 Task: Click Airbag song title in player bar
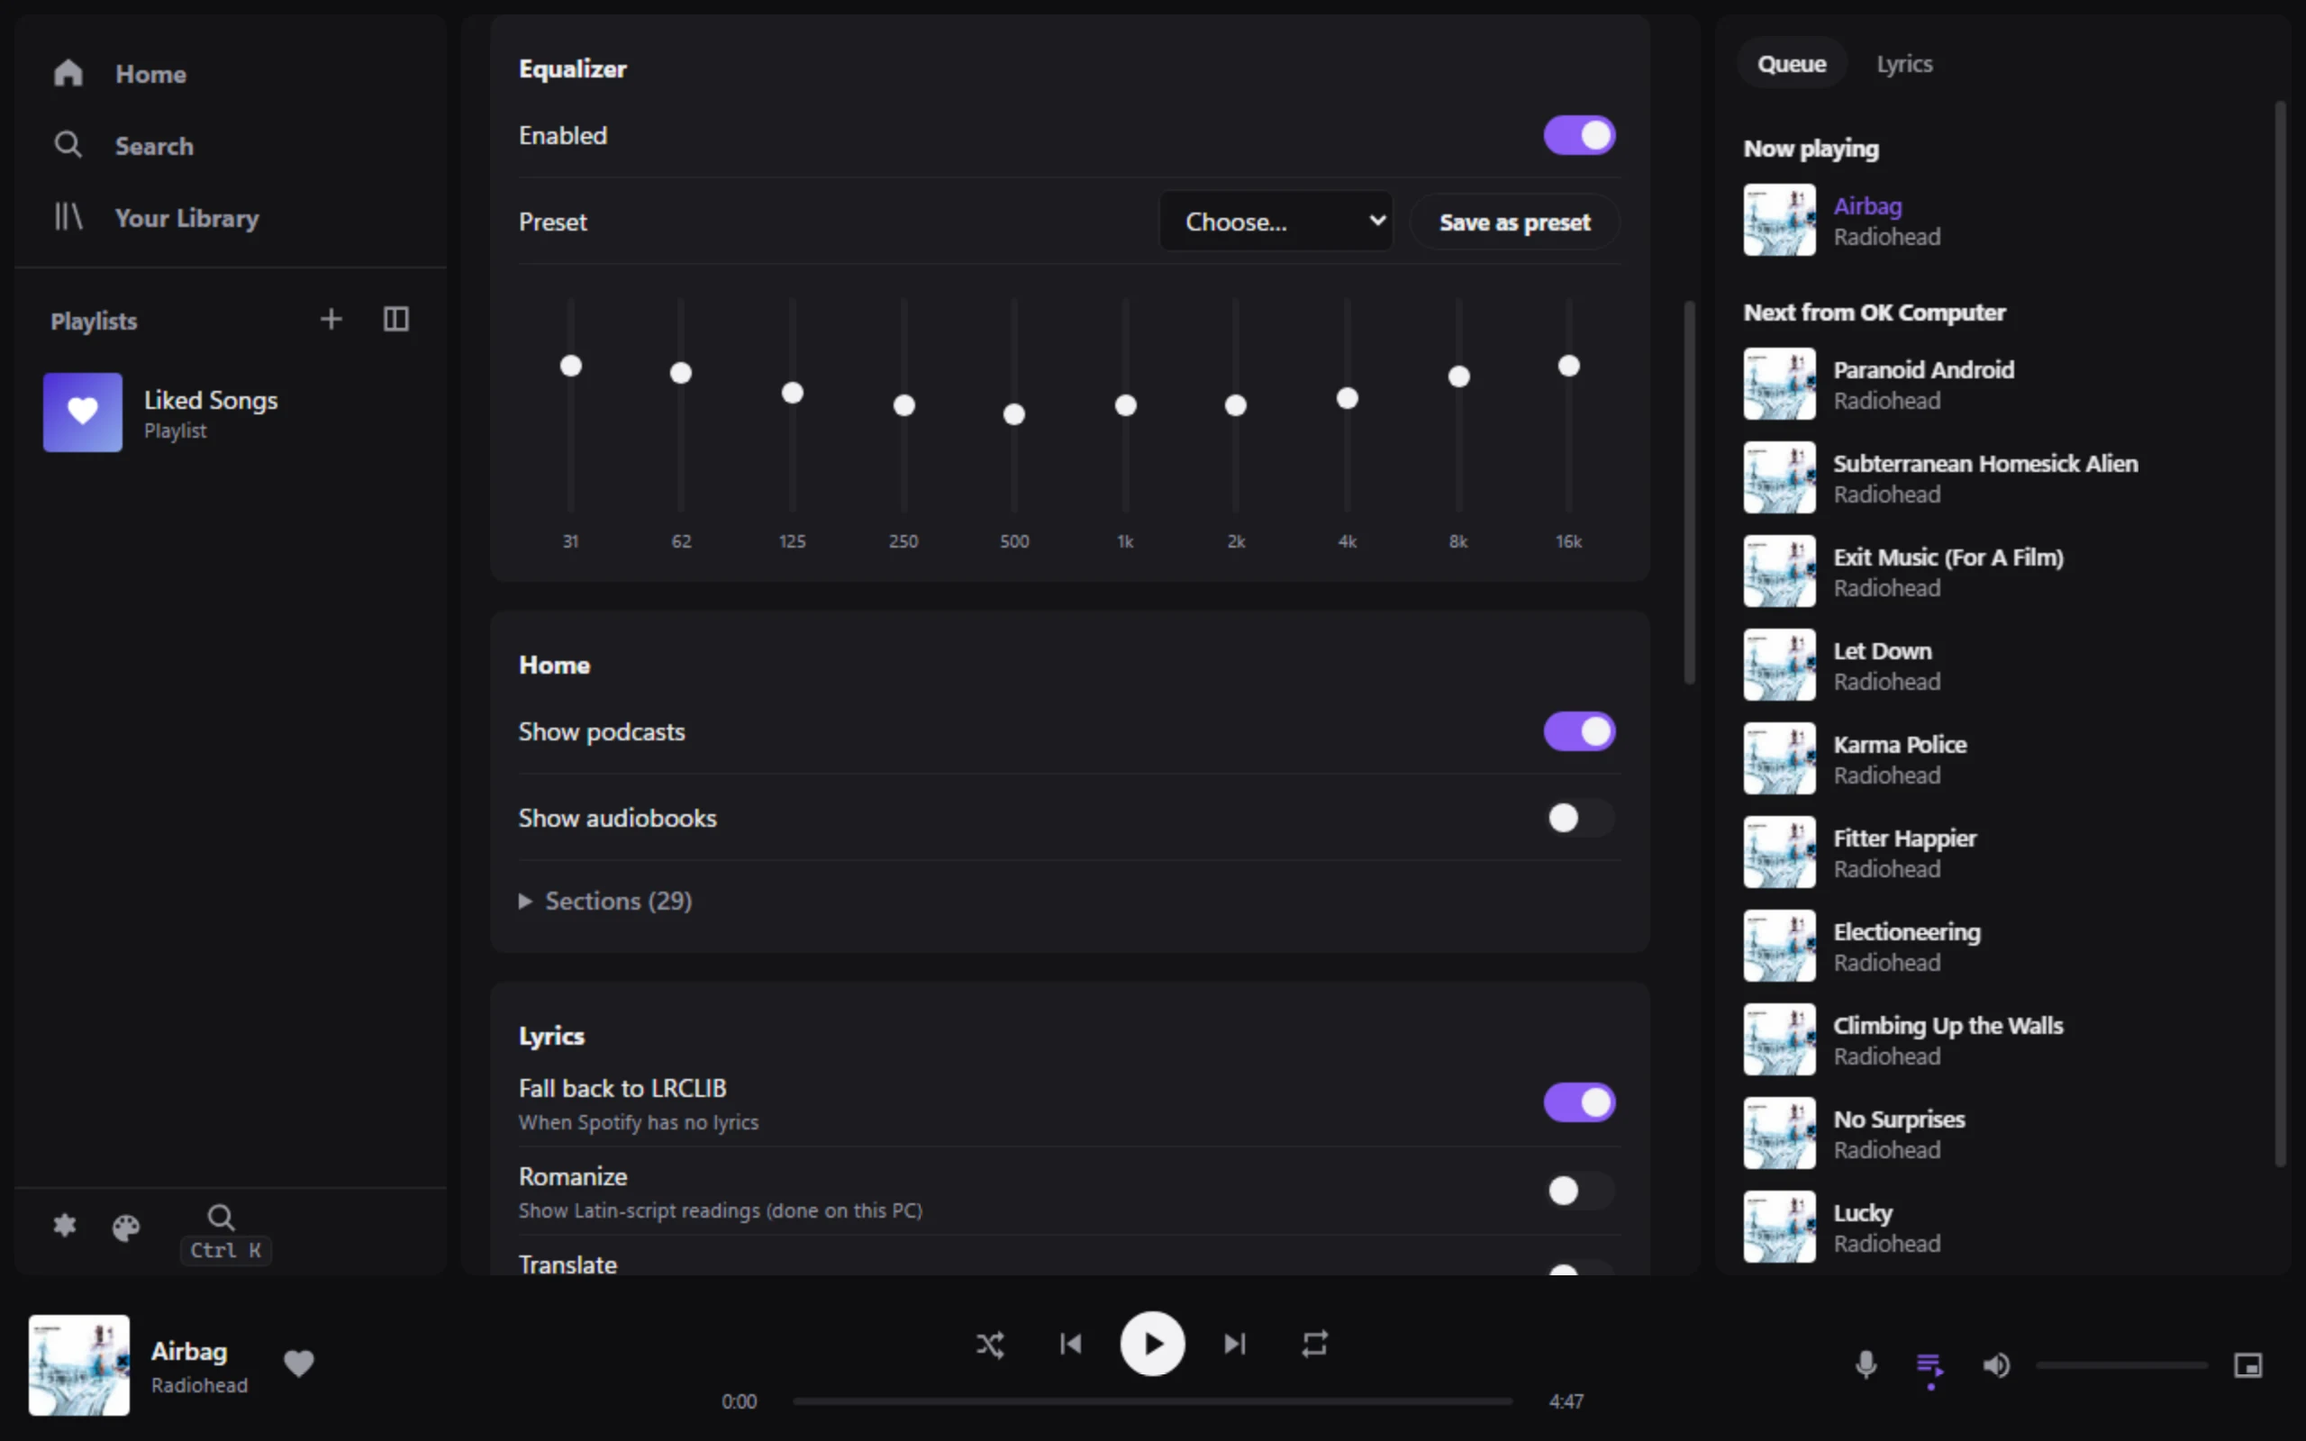coord(188,1352)
